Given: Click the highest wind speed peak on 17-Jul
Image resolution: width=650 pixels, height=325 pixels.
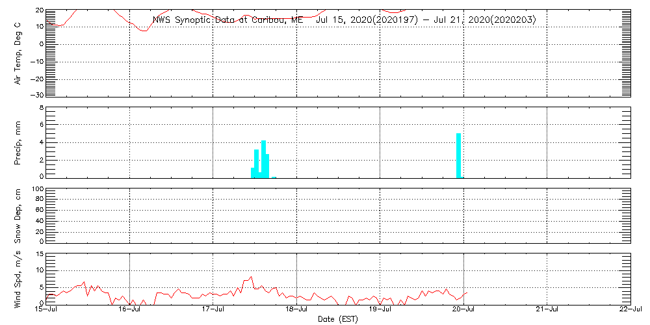Looking at the screenshot, I should [x=251, y=277].
